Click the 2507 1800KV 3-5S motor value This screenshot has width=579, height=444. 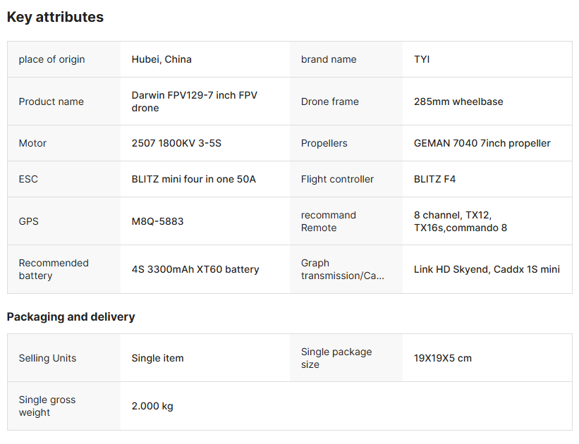(x=176, y=143)
